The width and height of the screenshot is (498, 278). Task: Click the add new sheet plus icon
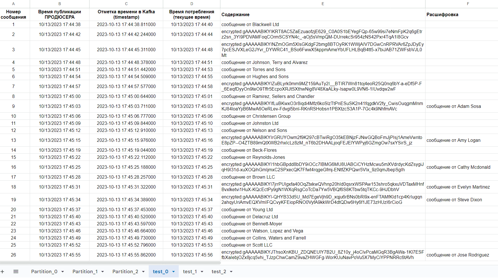[3, 272]
